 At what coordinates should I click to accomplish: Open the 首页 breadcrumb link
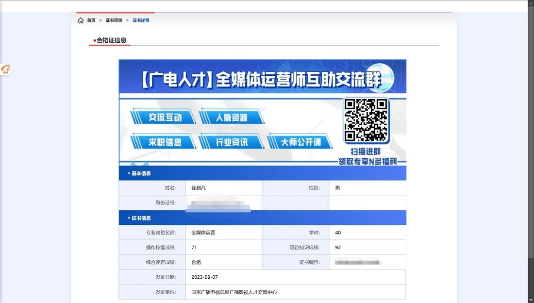click(91, 20)
